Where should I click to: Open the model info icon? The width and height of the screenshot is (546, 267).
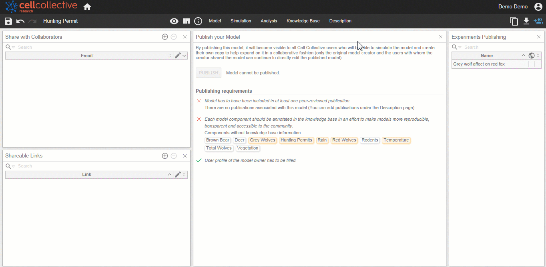pos(198,21)
